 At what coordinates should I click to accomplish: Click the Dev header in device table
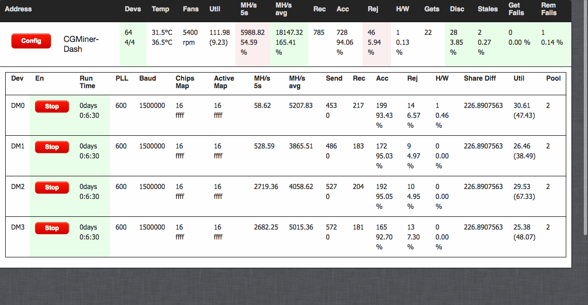pos(17,78)
